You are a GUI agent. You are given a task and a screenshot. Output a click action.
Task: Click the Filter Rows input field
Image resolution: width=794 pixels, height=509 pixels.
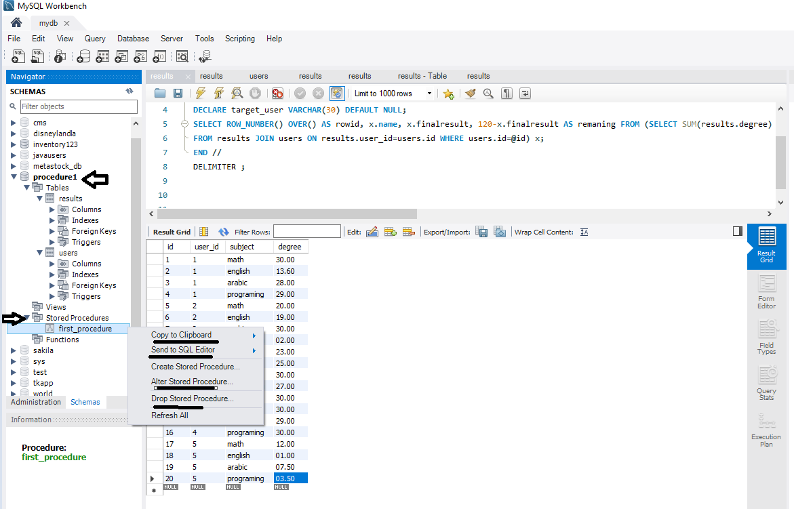(306, 232)
